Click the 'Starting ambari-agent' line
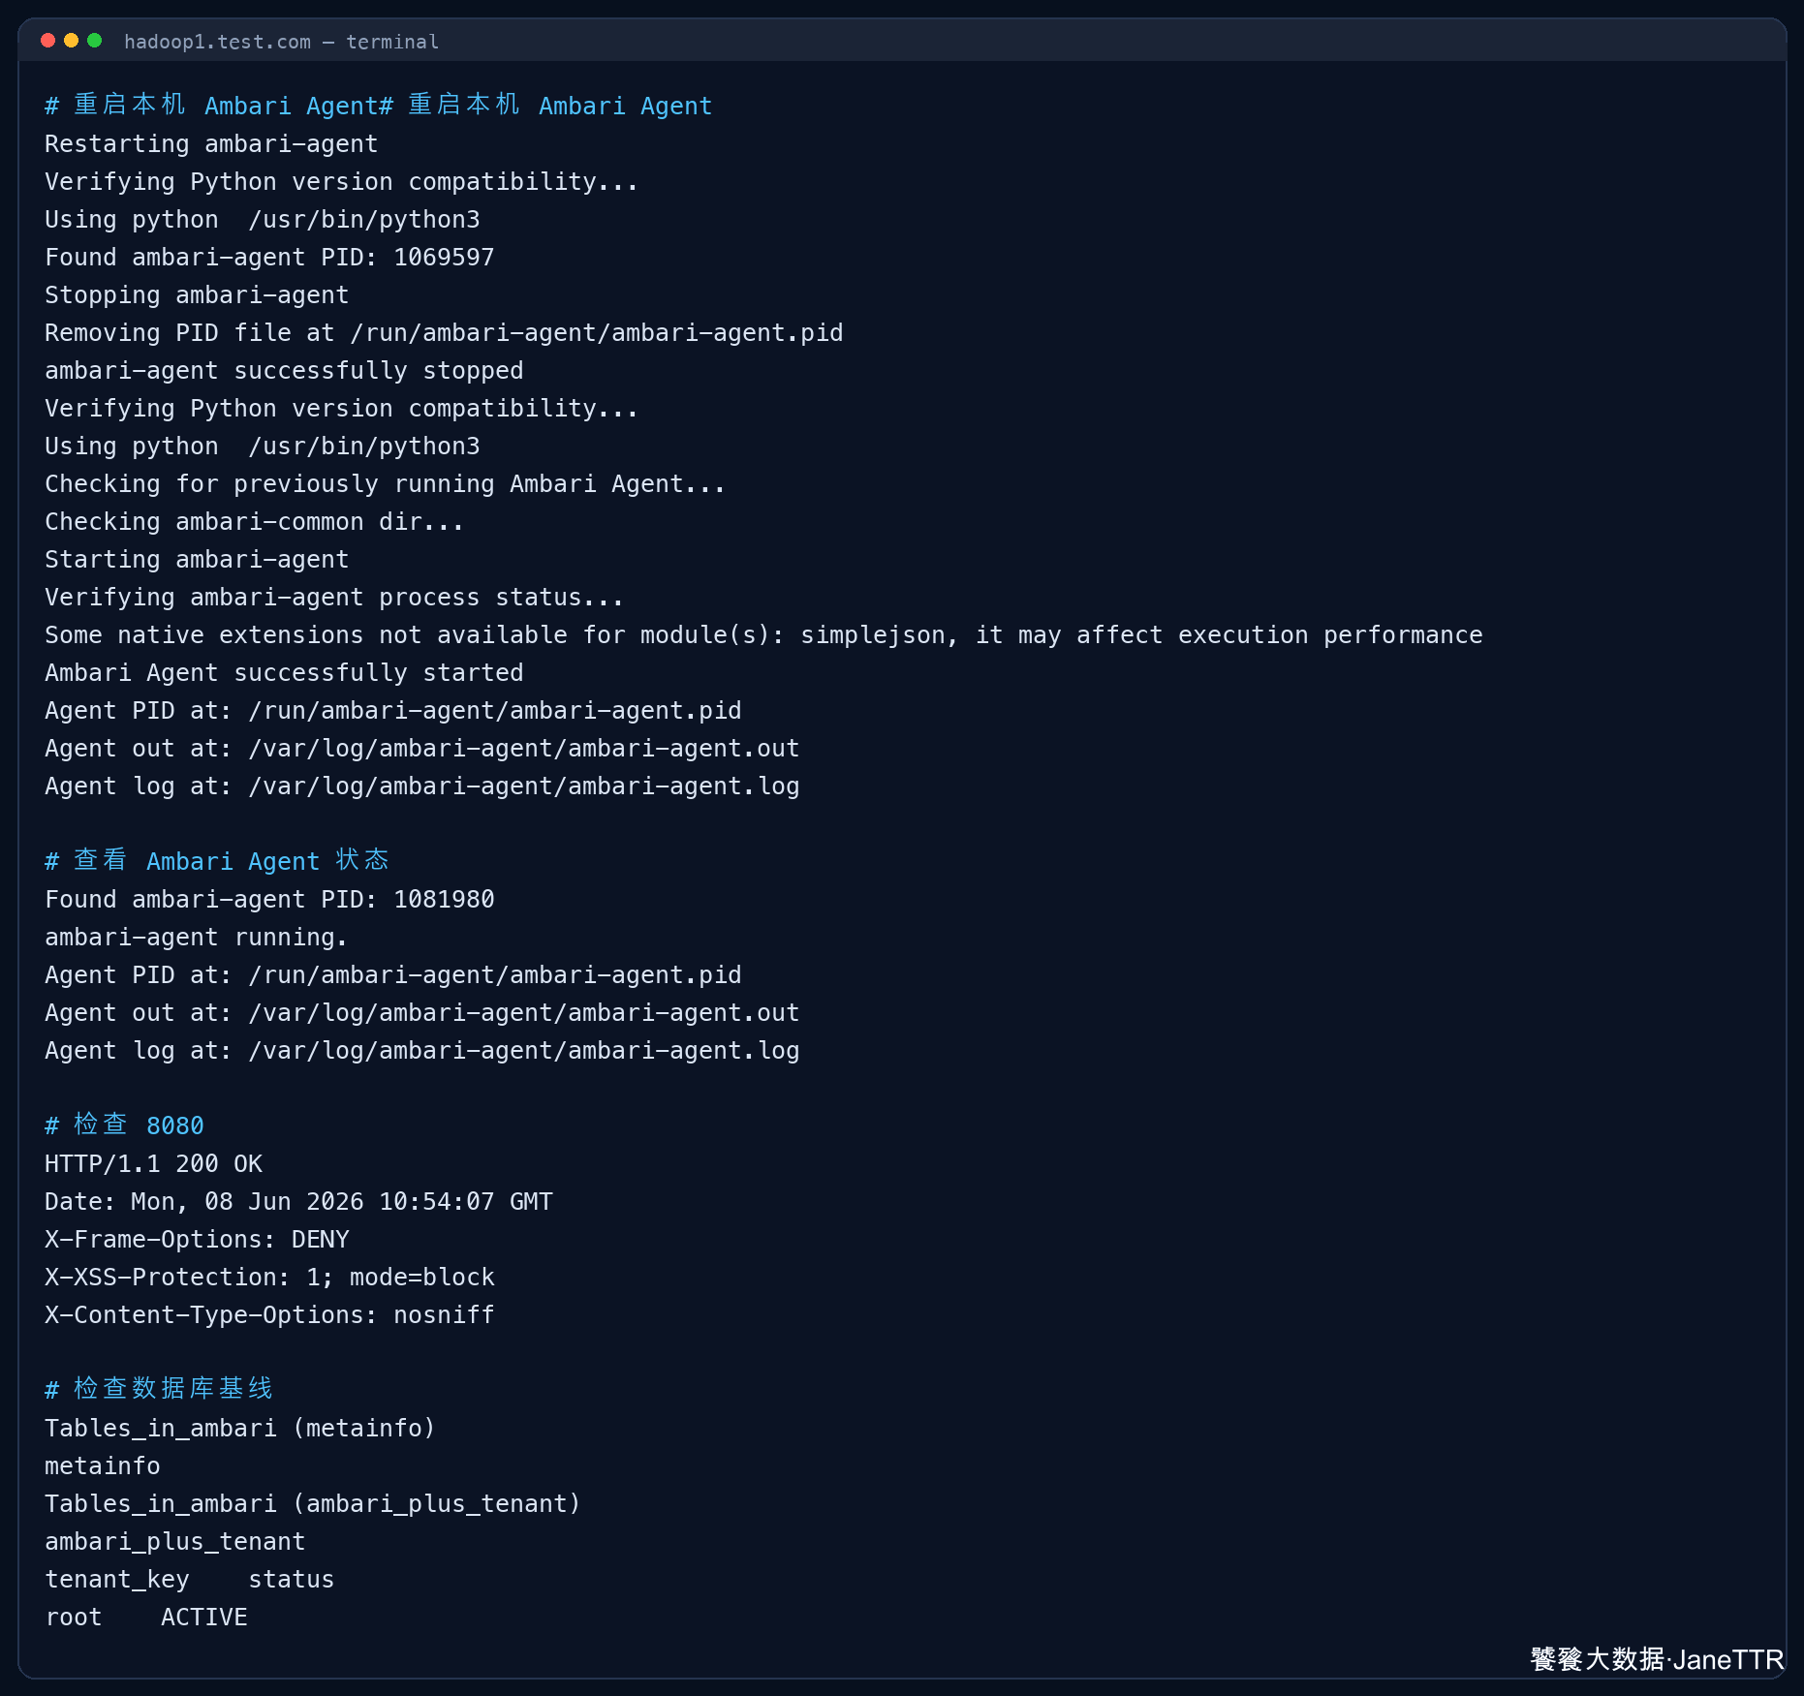The width and height of the screenshot is (1804, 1696). pyautogui.click(x=197, y=560)
